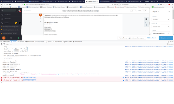Switch to the Speicher devtools tab
The height and width of the screenshot is (104, 174).
[x=49, y=42]
